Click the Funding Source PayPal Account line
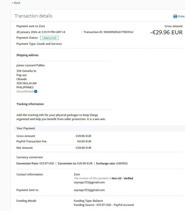 tap(104, 205)
